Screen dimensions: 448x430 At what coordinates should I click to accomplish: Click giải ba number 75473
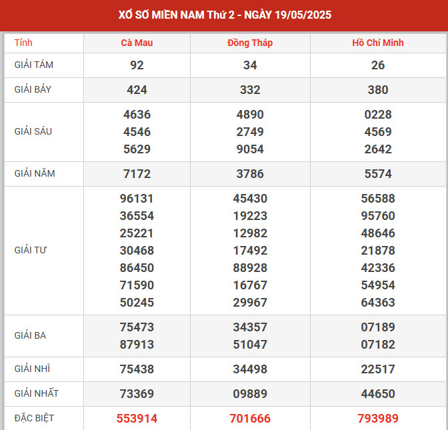click(x=137, y=327)
